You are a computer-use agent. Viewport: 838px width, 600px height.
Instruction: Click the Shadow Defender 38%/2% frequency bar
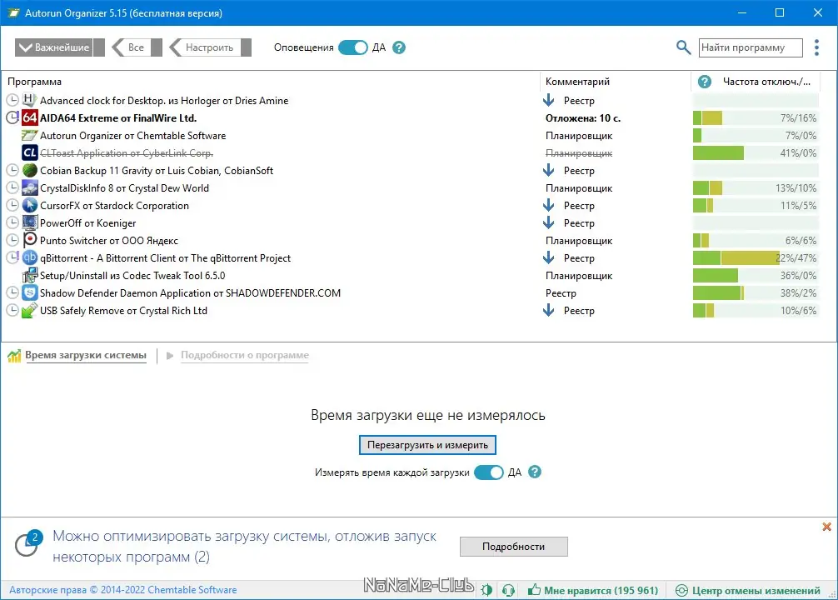pyautogui.click(x=756, y=293)
